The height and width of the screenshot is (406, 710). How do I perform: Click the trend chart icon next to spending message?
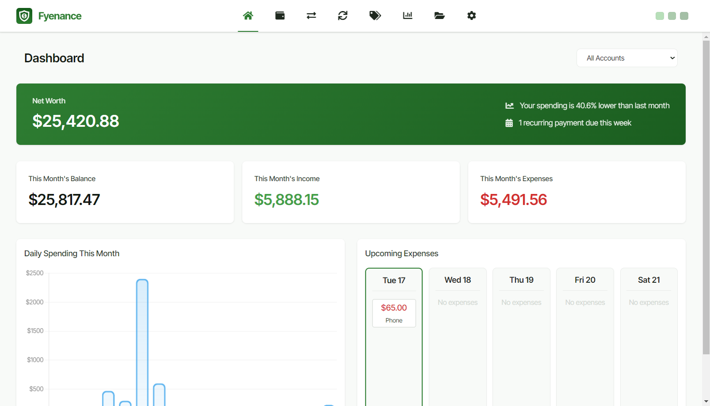(x=509, y=106)
